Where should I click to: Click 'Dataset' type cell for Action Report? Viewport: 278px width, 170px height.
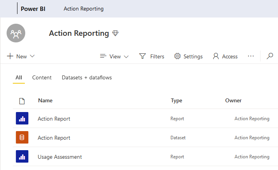coord(178,138)
